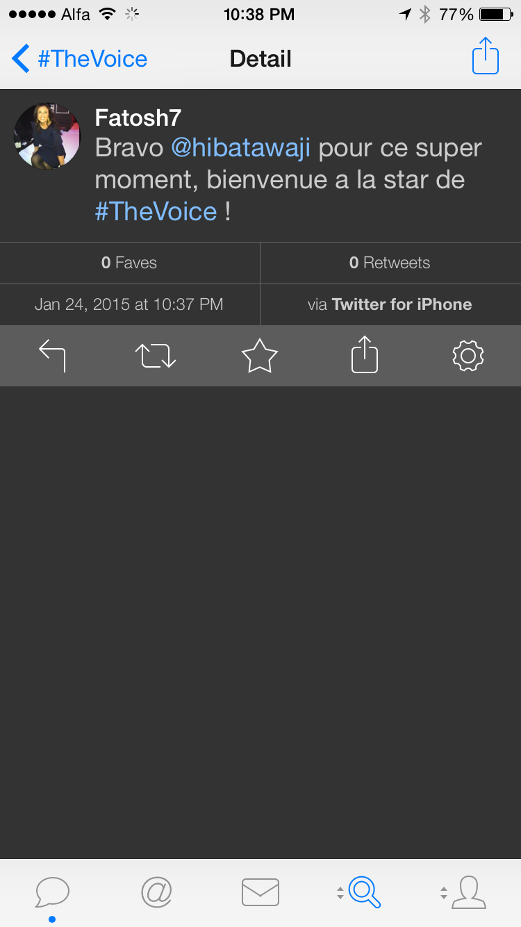Open the @hibatawaji mention link

(x=240, y=148)
